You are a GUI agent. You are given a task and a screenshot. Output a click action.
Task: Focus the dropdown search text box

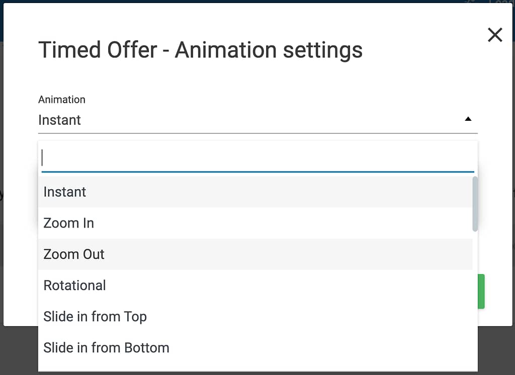[256, 158]
